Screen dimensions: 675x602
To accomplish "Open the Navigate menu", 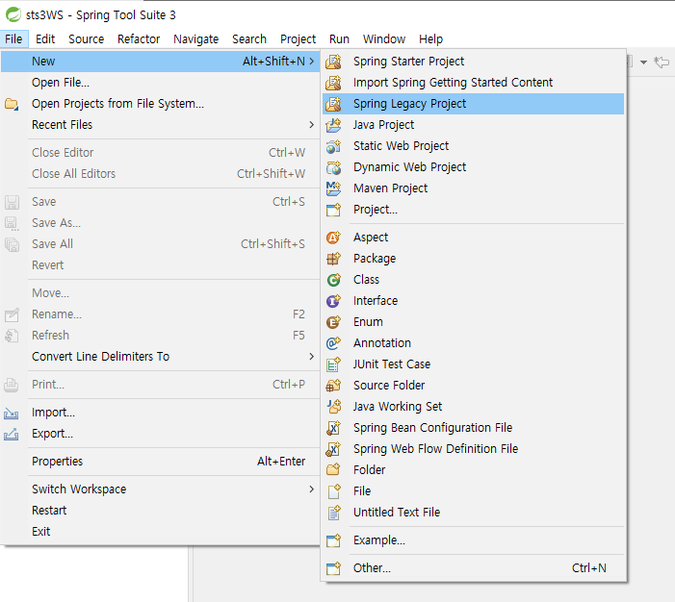I will (x=195, y=39).
